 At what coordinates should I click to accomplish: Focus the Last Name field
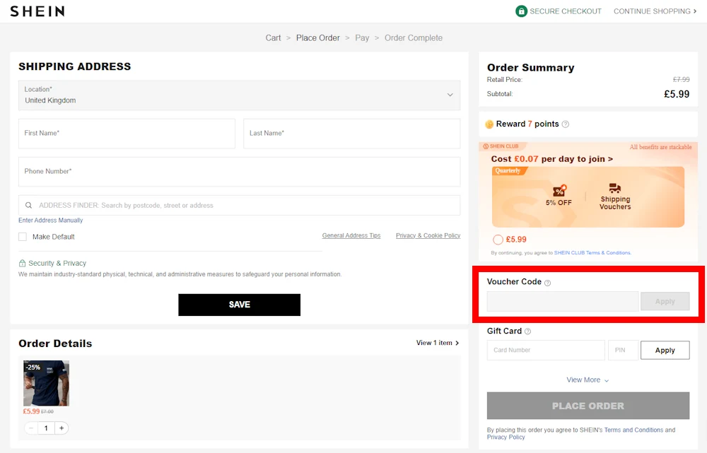[351, 134]
